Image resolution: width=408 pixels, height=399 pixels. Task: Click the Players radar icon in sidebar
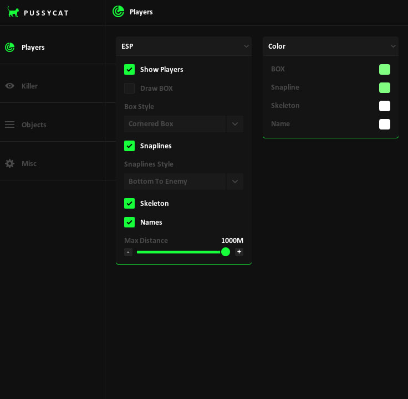click(9, 47)
